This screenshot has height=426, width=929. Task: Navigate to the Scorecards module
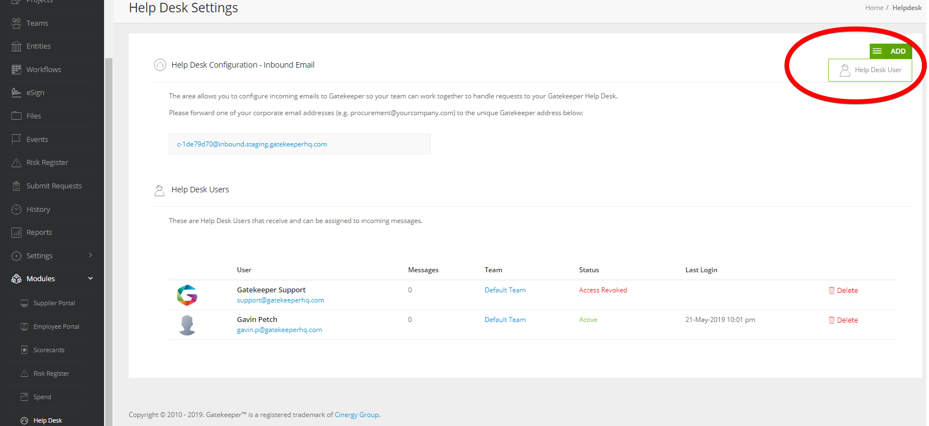pos(49,350)
